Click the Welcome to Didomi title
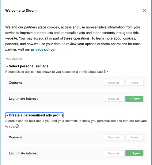The width and height of the screenshot is (152, 165). tap(21, 10)
